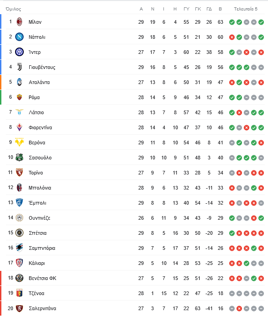Click the Roma club crest
Screen dimensions: 268x317
coord(19,97)
